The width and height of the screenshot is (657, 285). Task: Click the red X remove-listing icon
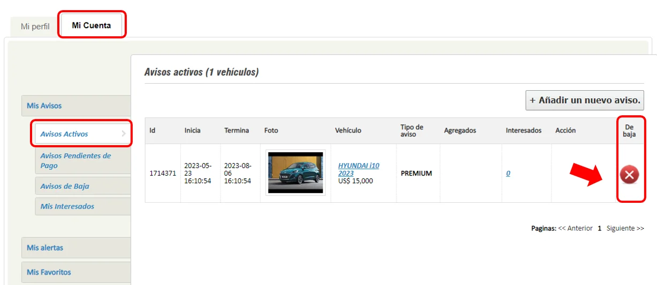[x=629, y=175]
